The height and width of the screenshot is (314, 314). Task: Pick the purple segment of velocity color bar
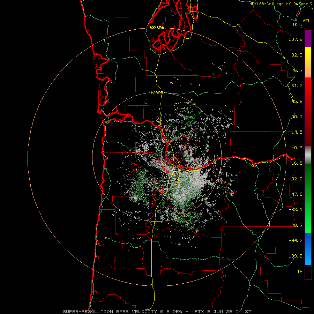(308, 39)
